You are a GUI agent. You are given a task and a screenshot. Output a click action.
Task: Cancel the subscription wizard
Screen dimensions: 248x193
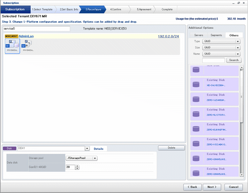(x=233, y=187)
